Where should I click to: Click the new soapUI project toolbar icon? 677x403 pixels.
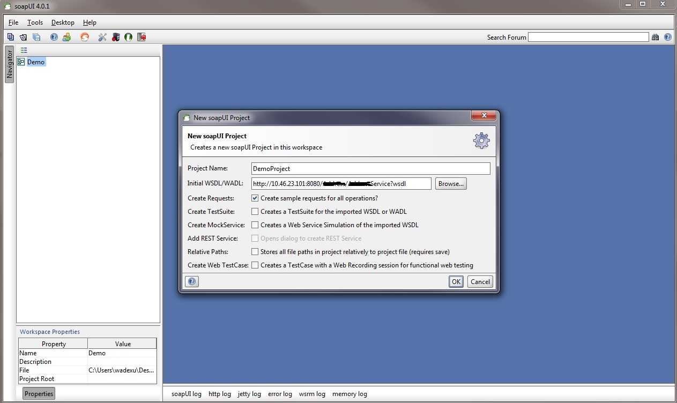click(10, 37)
